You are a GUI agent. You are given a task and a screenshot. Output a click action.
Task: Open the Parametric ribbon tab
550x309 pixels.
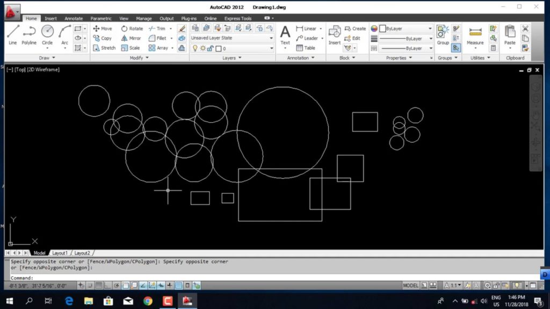101,18
